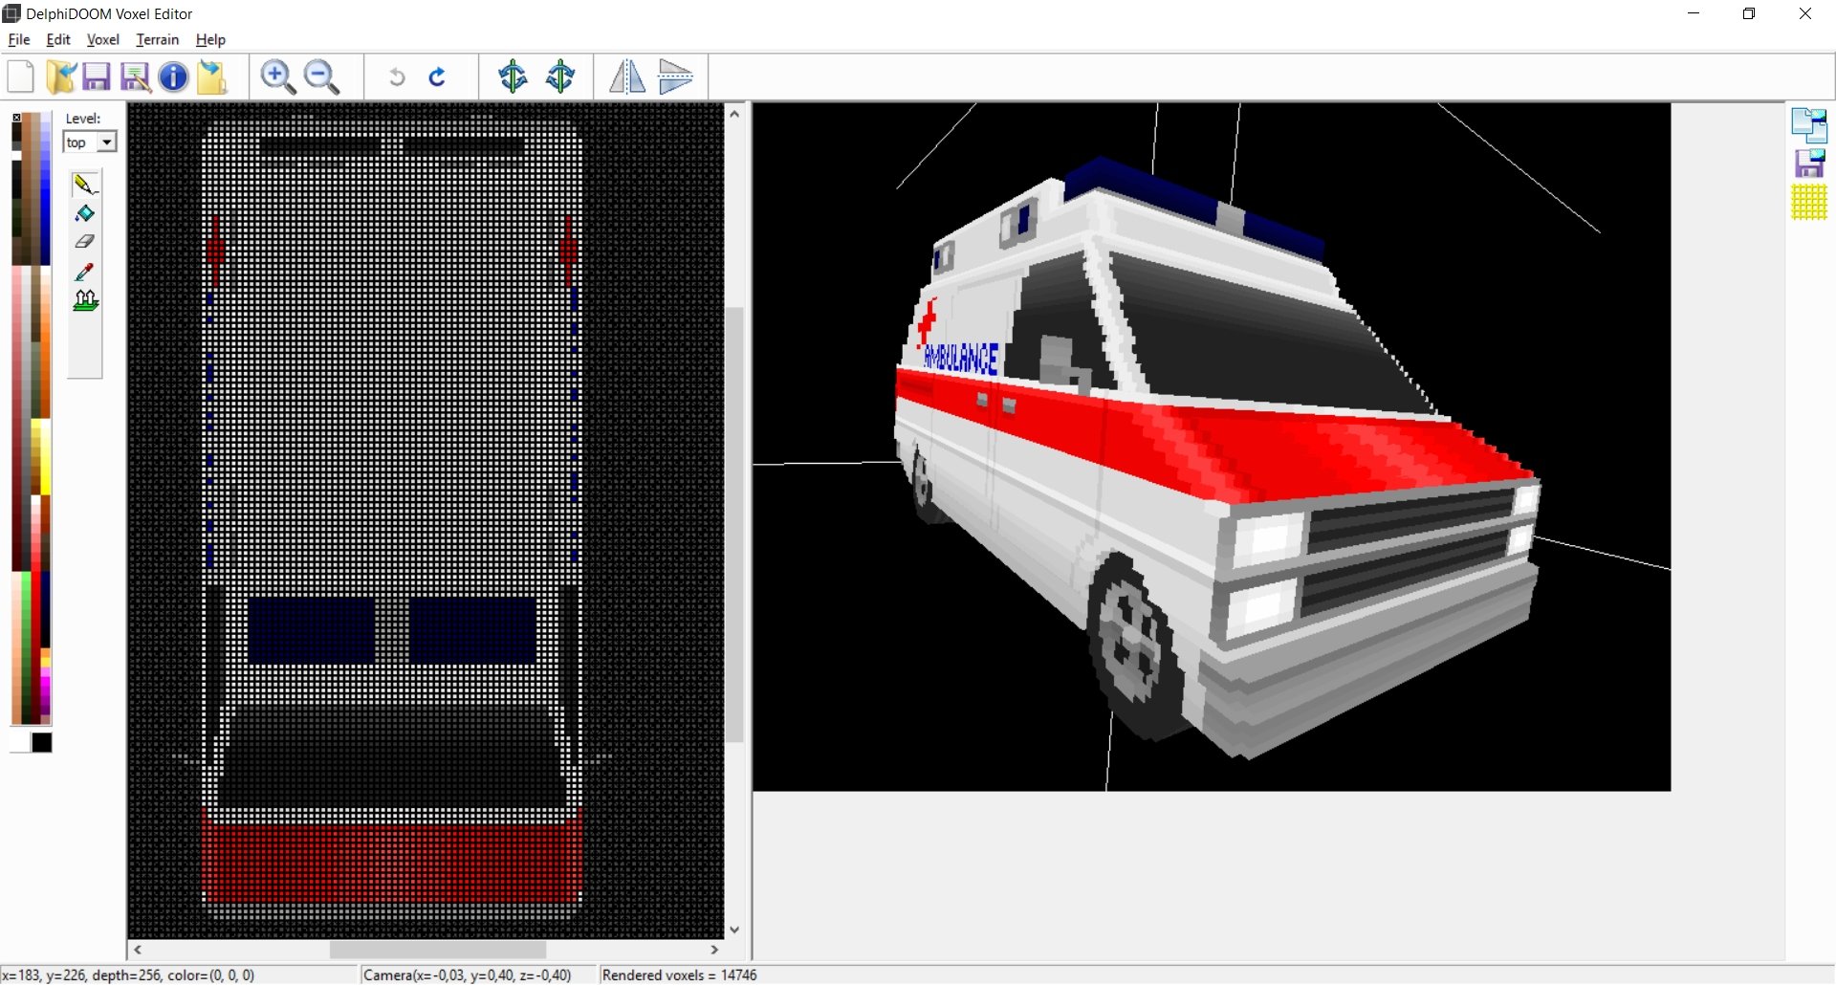Open the Terrain menu

point(158,39)
